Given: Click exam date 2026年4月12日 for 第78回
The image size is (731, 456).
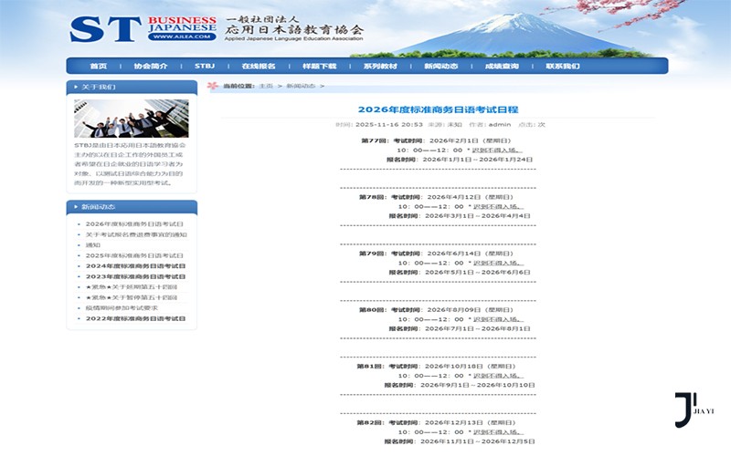Looking at the screenshot, I should tap(454, 197).
